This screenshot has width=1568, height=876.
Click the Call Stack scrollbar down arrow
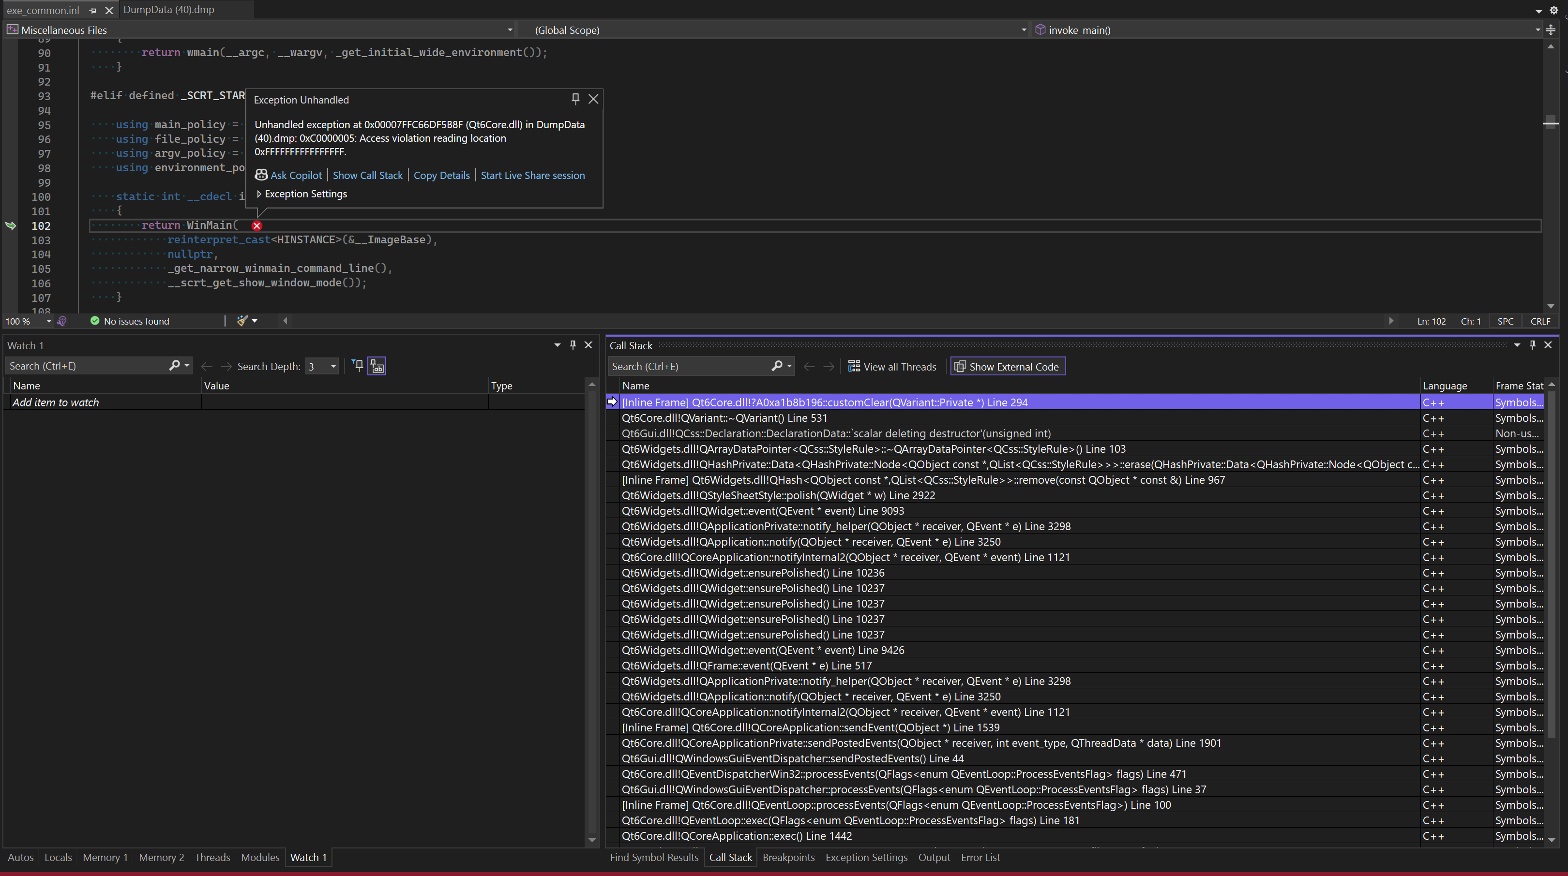pyautogui.click(x=1552, y=840)
